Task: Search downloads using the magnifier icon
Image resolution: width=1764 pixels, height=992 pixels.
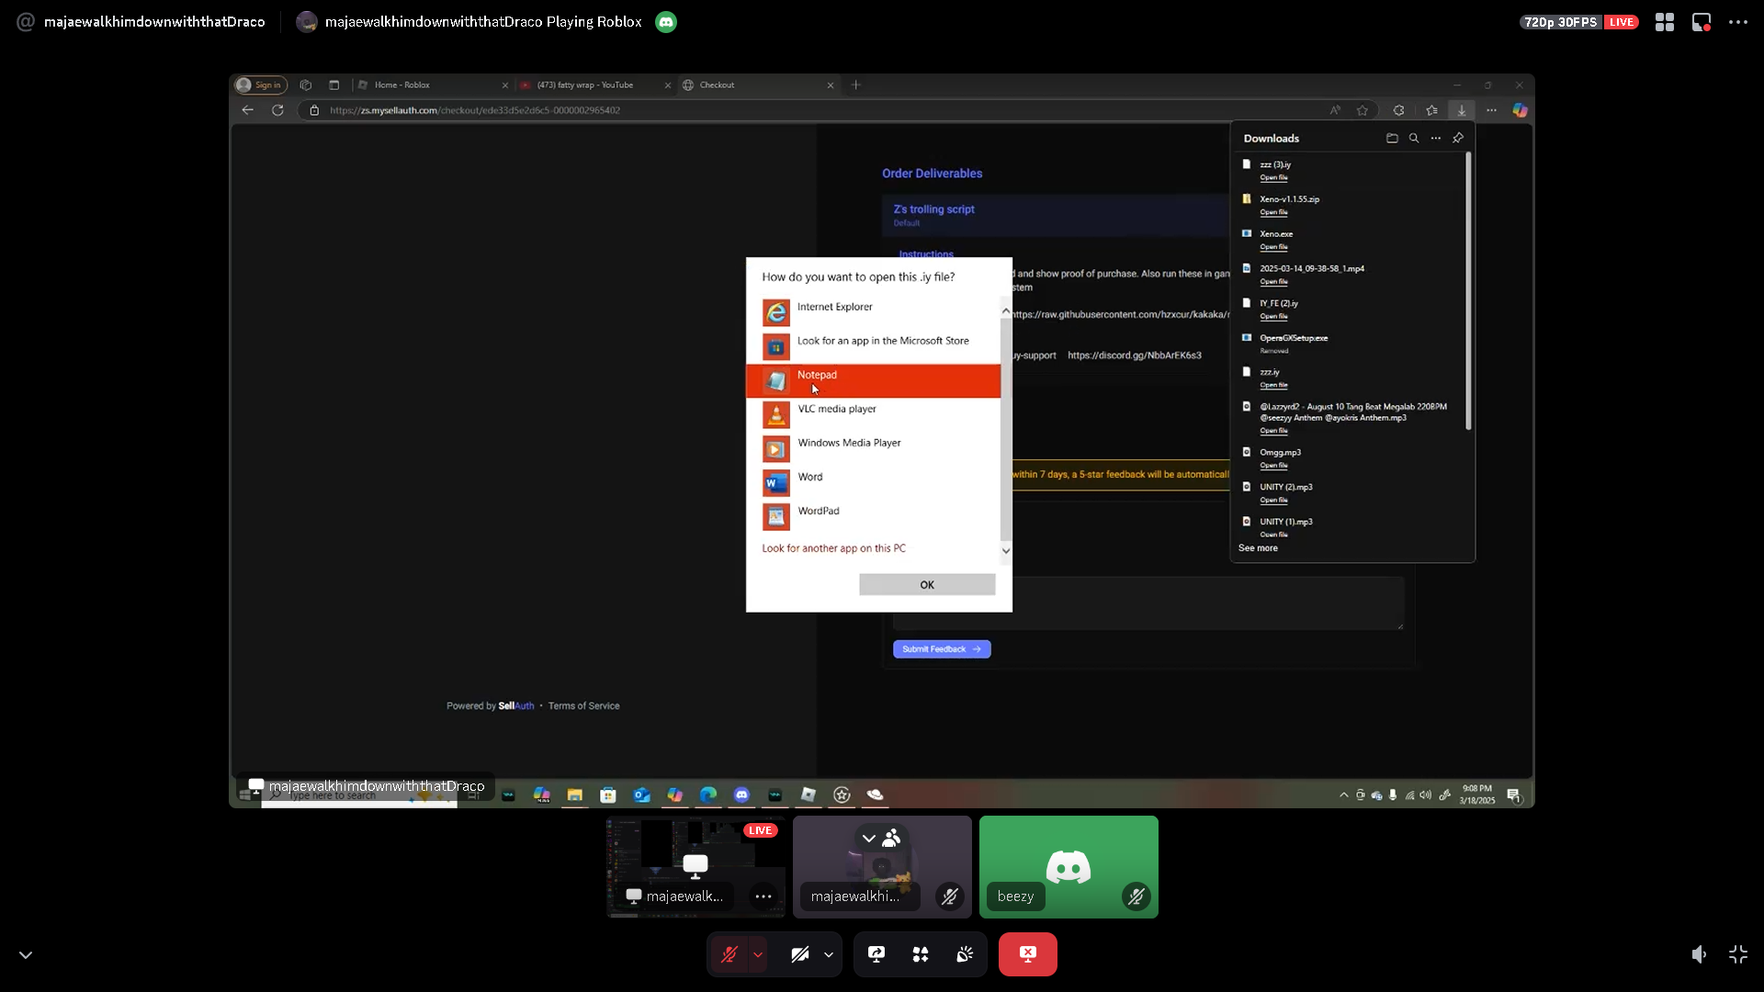Action: [x=1414, y=139]
